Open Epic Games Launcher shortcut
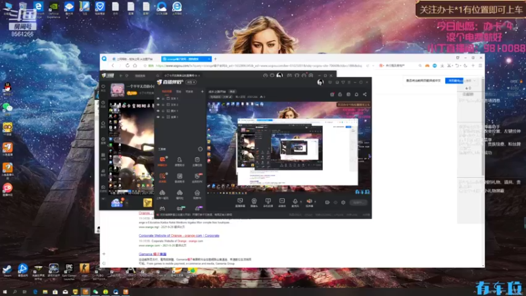This screenshot has height=296, width=526. coord(69,271)
